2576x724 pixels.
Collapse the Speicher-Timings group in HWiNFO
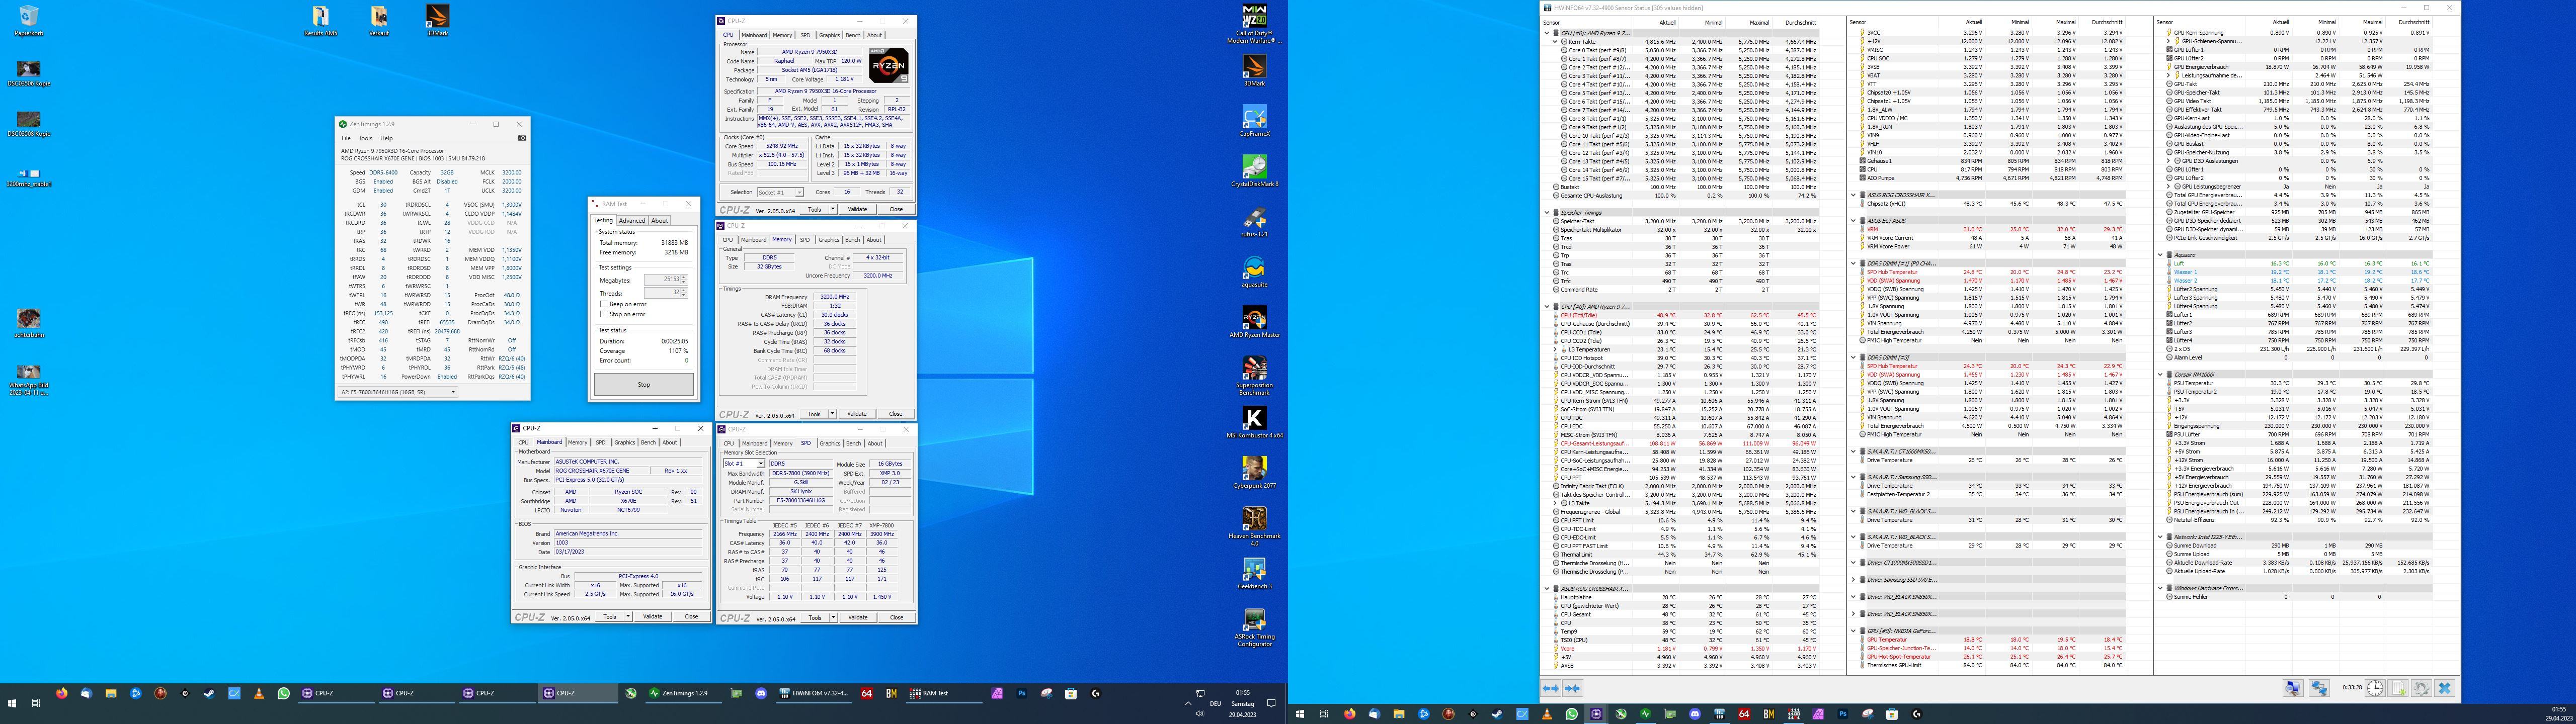click(x=1548, y=213)
